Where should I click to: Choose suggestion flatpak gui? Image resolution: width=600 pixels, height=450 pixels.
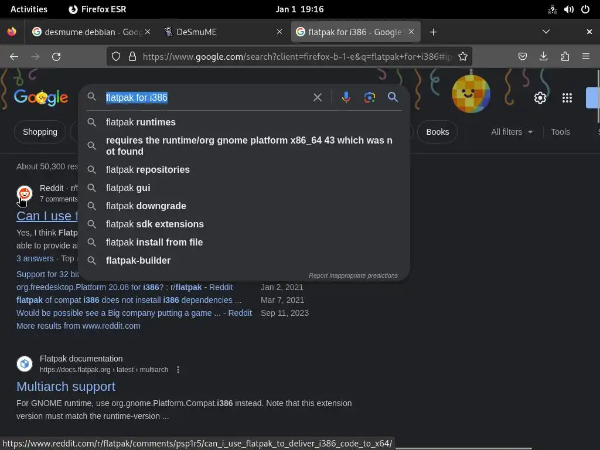click(x=244, y=188)
